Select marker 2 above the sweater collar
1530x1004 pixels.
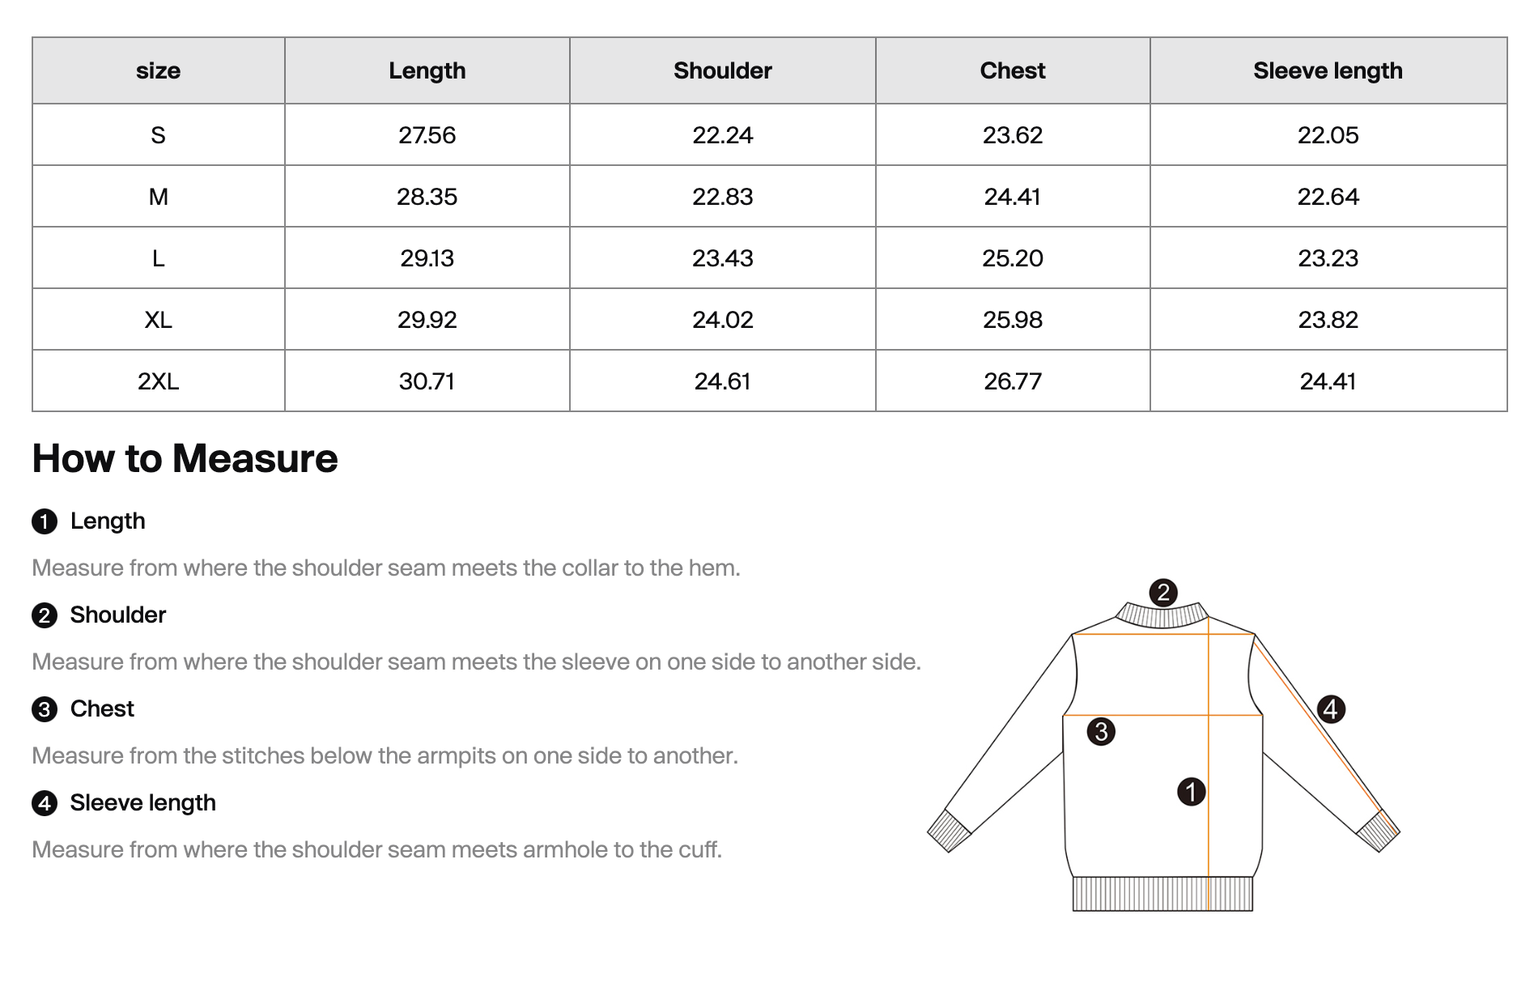pyautogui.click(x=1163, y=592)
